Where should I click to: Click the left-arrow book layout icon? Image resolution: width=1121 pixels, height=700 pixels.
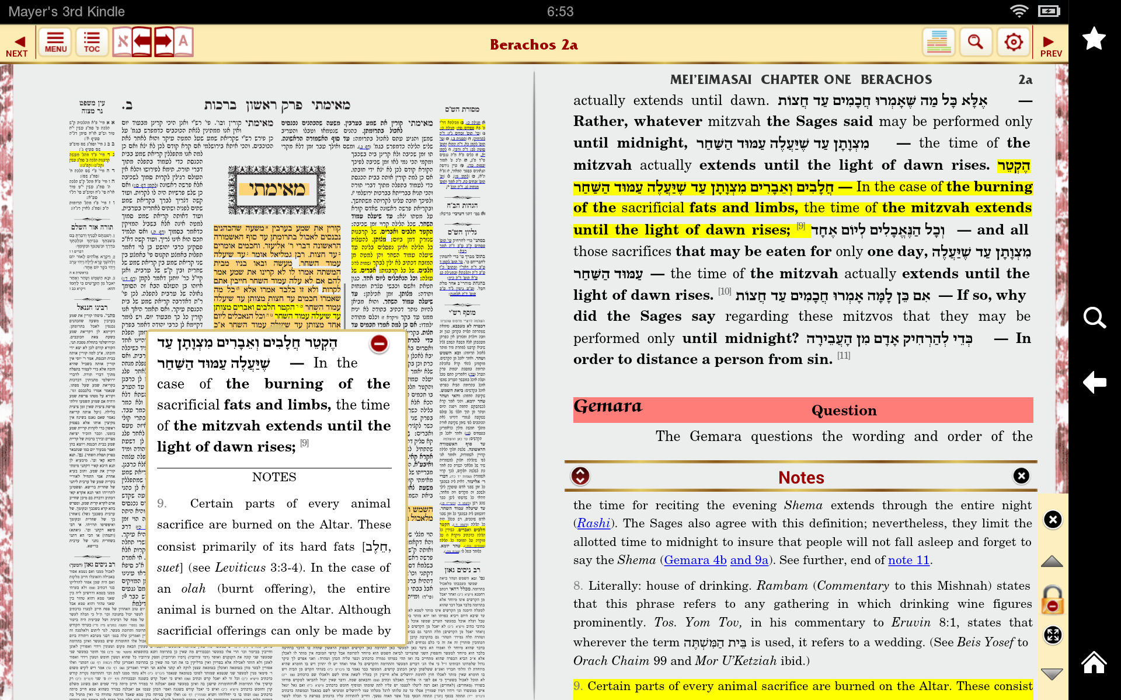click(142, 42)
